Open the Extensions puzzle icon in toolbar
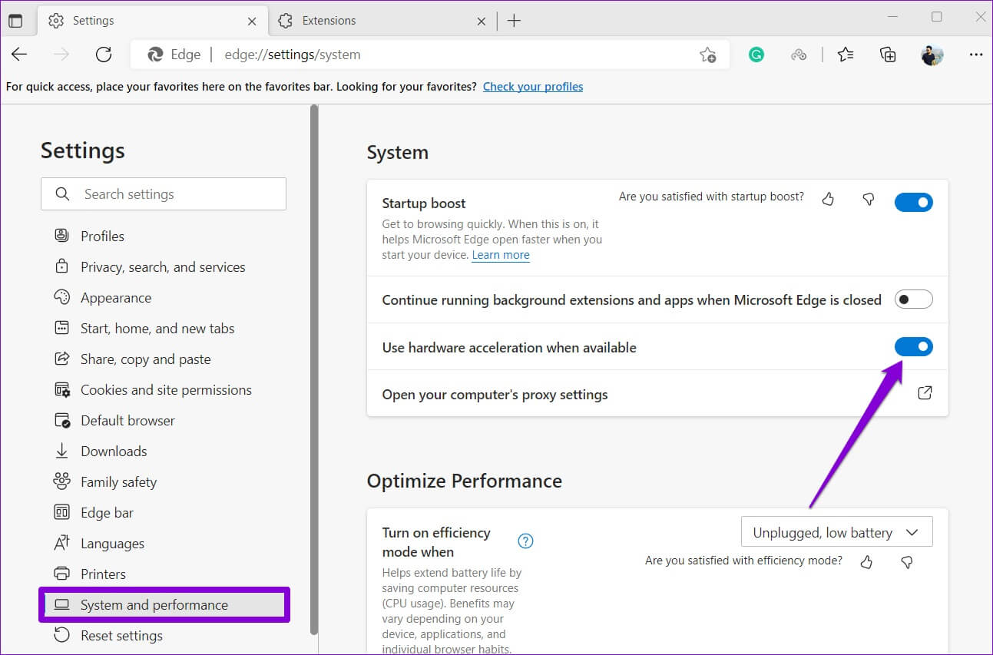Screen dimensions: 993x655 pyautogui.click(x=799, y=55)
